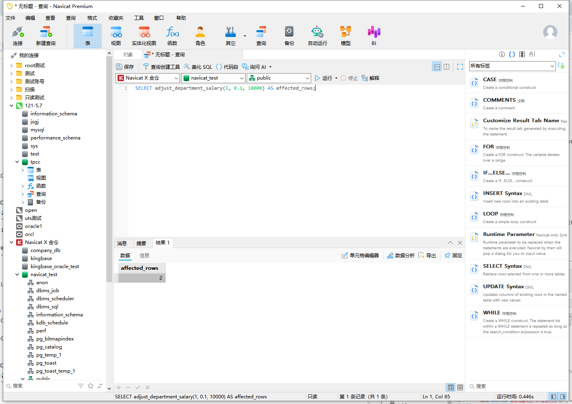Open the 查询创建工具 query builder
572x404 pixels.
(161, 67)
